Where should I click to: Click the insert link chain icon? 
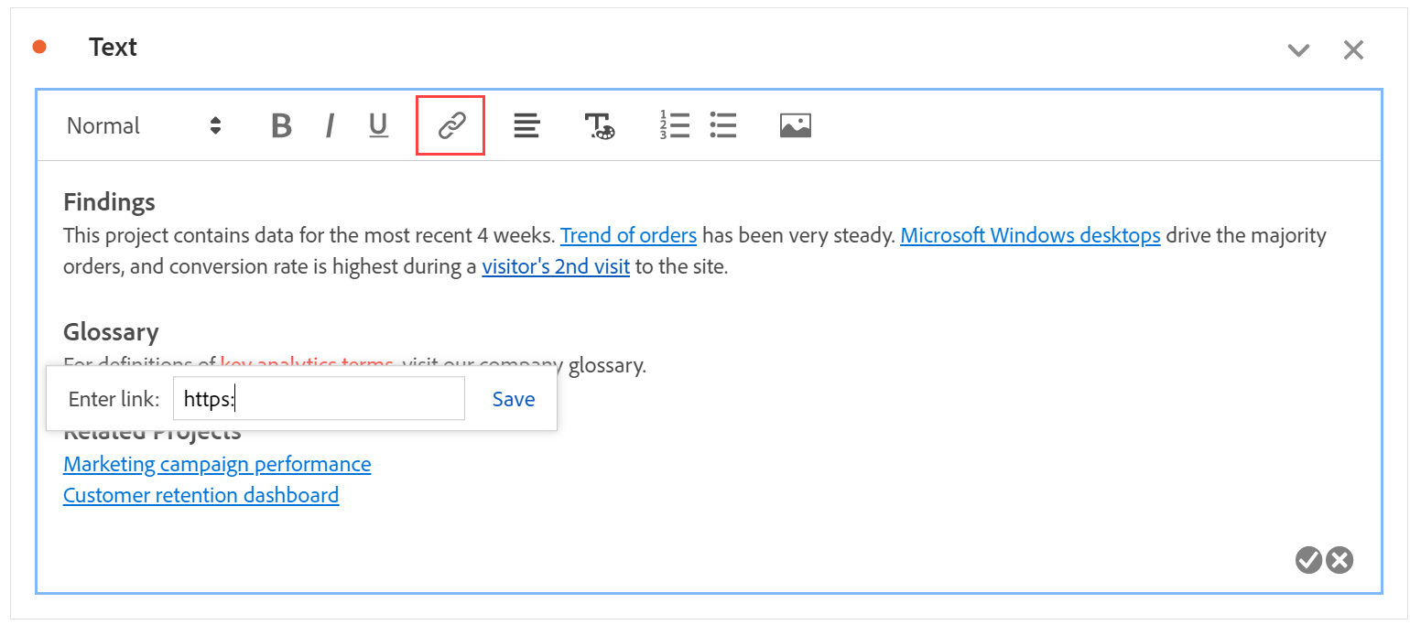(450, 125)
